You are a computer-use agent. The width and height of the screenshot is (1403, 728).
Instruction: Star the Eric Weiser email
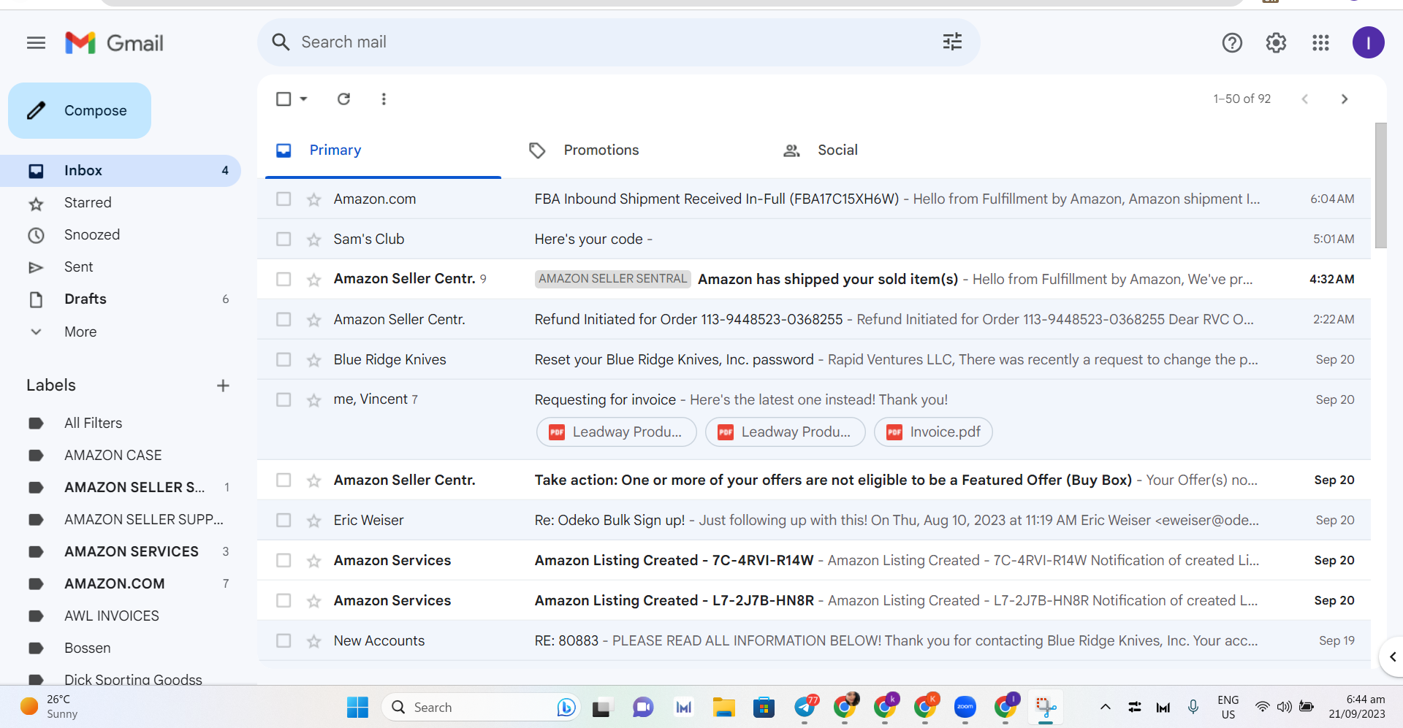(314, 521)
